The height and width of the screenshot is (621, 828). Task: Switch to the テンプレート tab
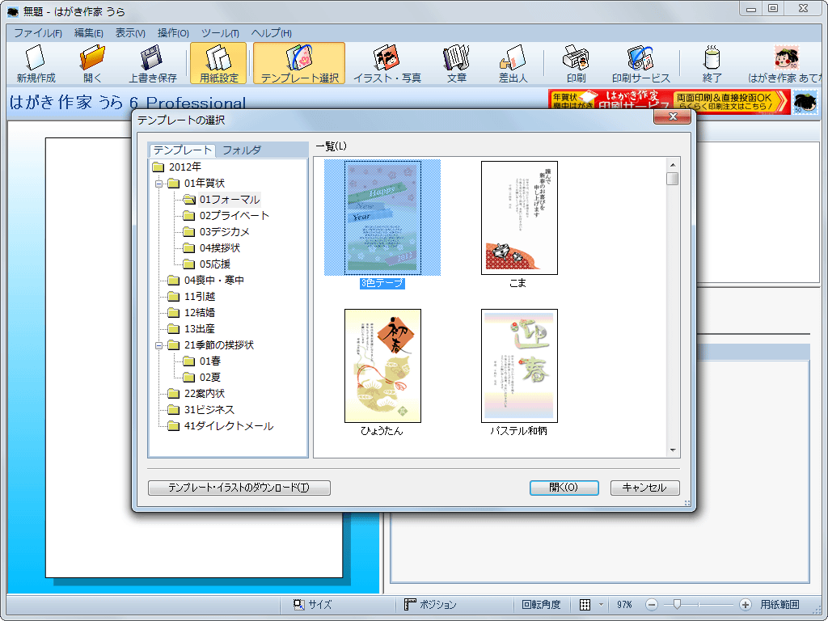coord(182,150)
